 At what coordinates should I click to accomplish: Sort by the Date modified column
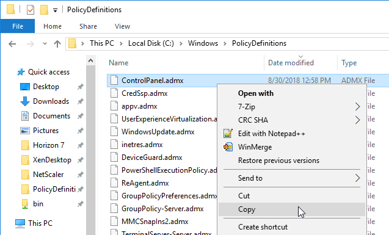pos(291,63)
